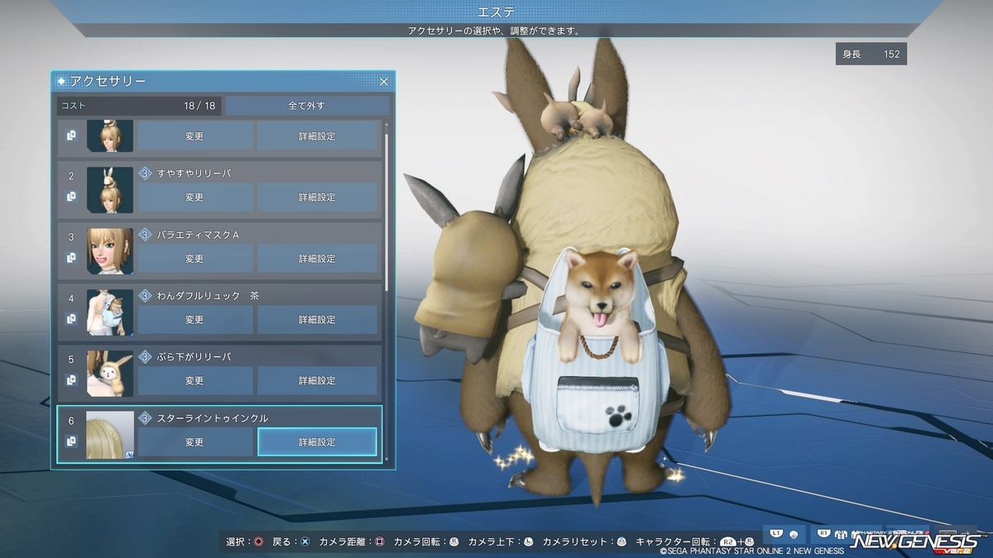Click 変更 for スターライントゥインクル
993x558 pixels.
click(x=194, y=442)
